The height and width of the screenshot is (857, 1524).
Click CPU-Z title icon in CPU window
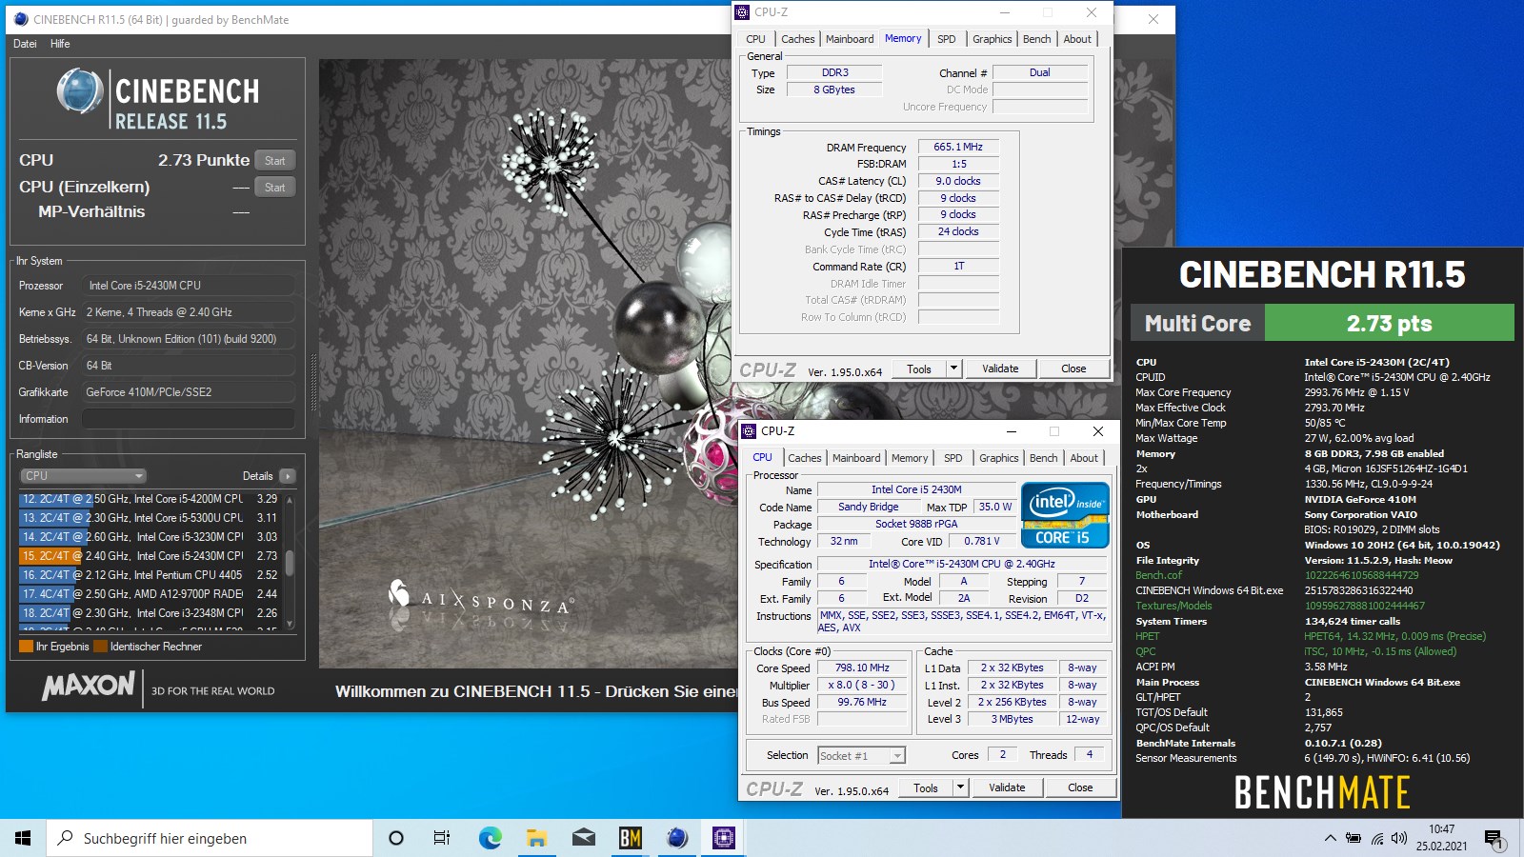click(750, 431)
